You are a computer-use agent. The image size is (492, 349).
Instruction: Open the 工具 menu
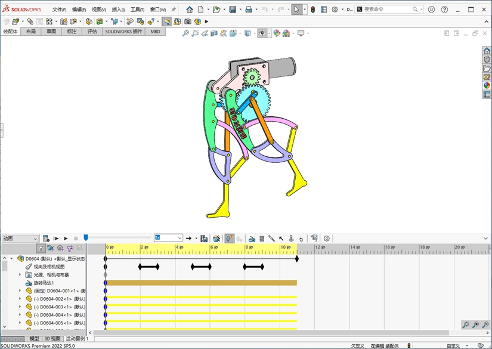point(137,10)
